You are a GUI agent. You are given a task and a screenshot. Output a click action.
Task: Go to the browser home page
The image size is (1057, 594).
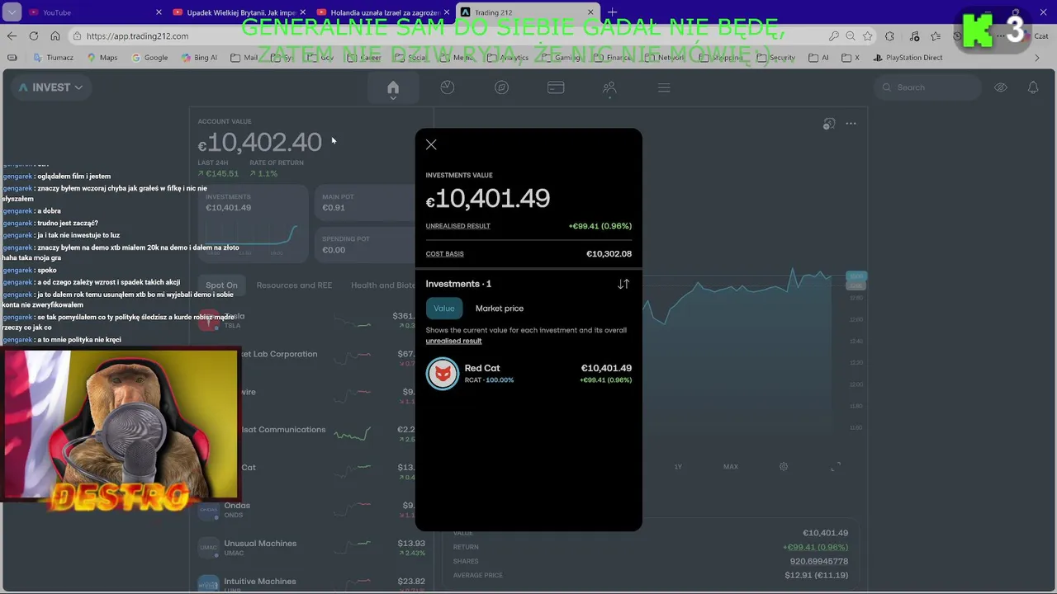(55, 36)
